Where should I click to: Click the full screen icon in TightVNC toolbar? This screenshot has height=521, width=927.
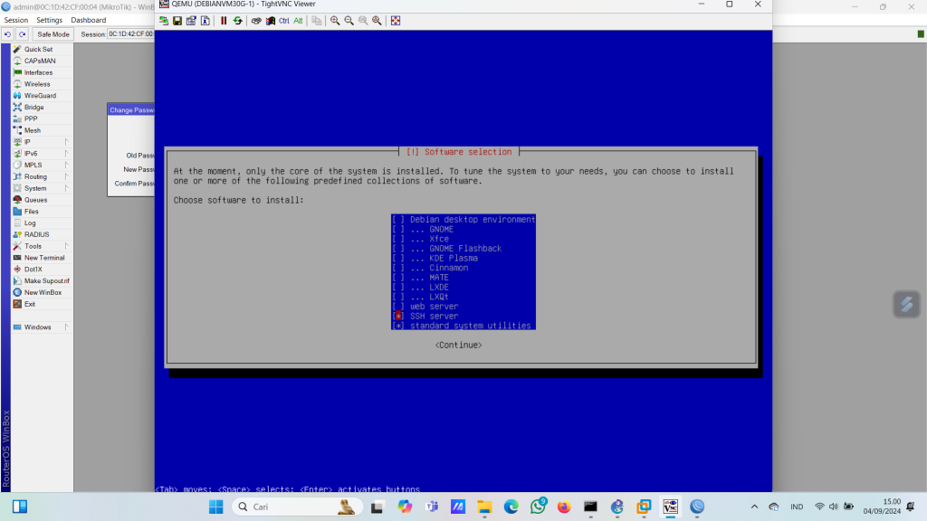396,20
